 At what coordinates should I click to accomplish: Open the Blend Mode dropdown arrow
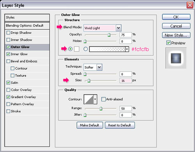click(x=119, y=28)
